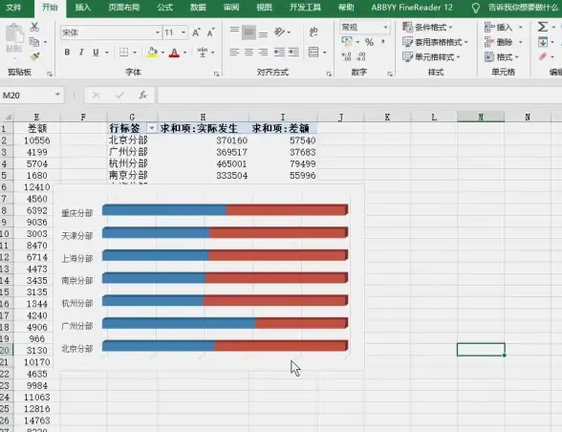The height and width of the screenshot is (432, 562).
Task: Increase decimal places icon
Action: pos(347,56)
